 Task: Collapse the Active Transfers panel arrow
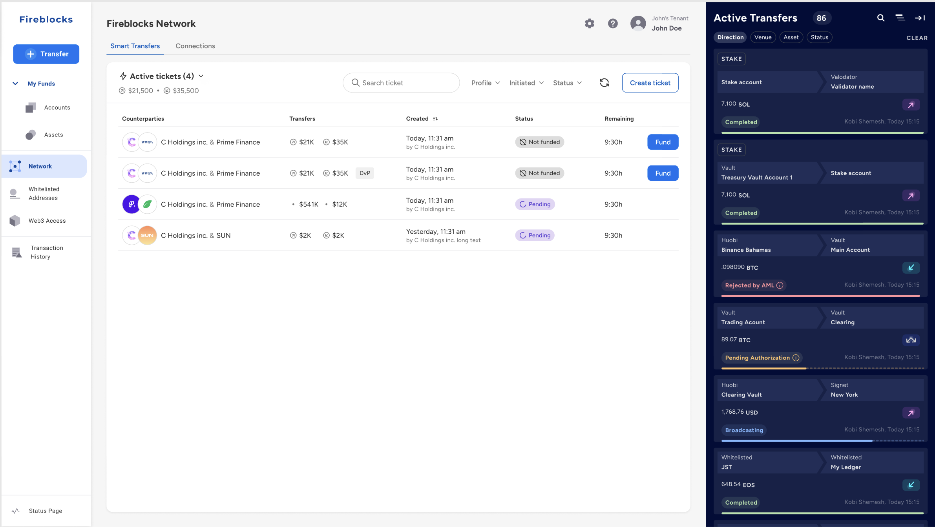click(x=920, y=18)
